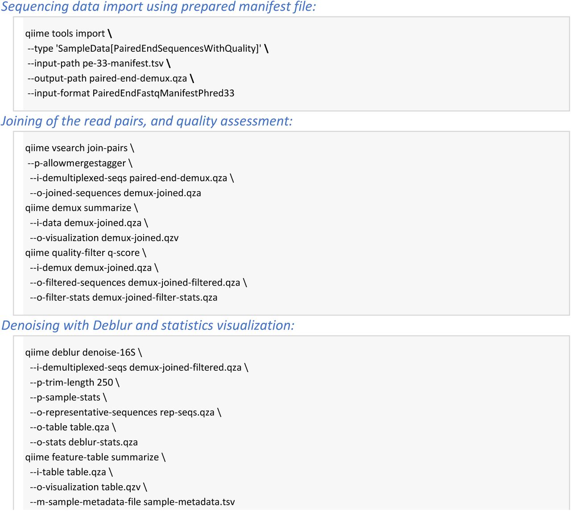Click the --o-joined-sequences demux-joined.qza line
Viewport: 571px width, 511px height.
(116, 193)
